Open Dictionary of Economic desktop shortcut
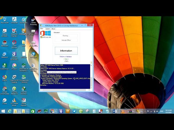The height and width of the screenshot is (130, 174). (24, 67)
